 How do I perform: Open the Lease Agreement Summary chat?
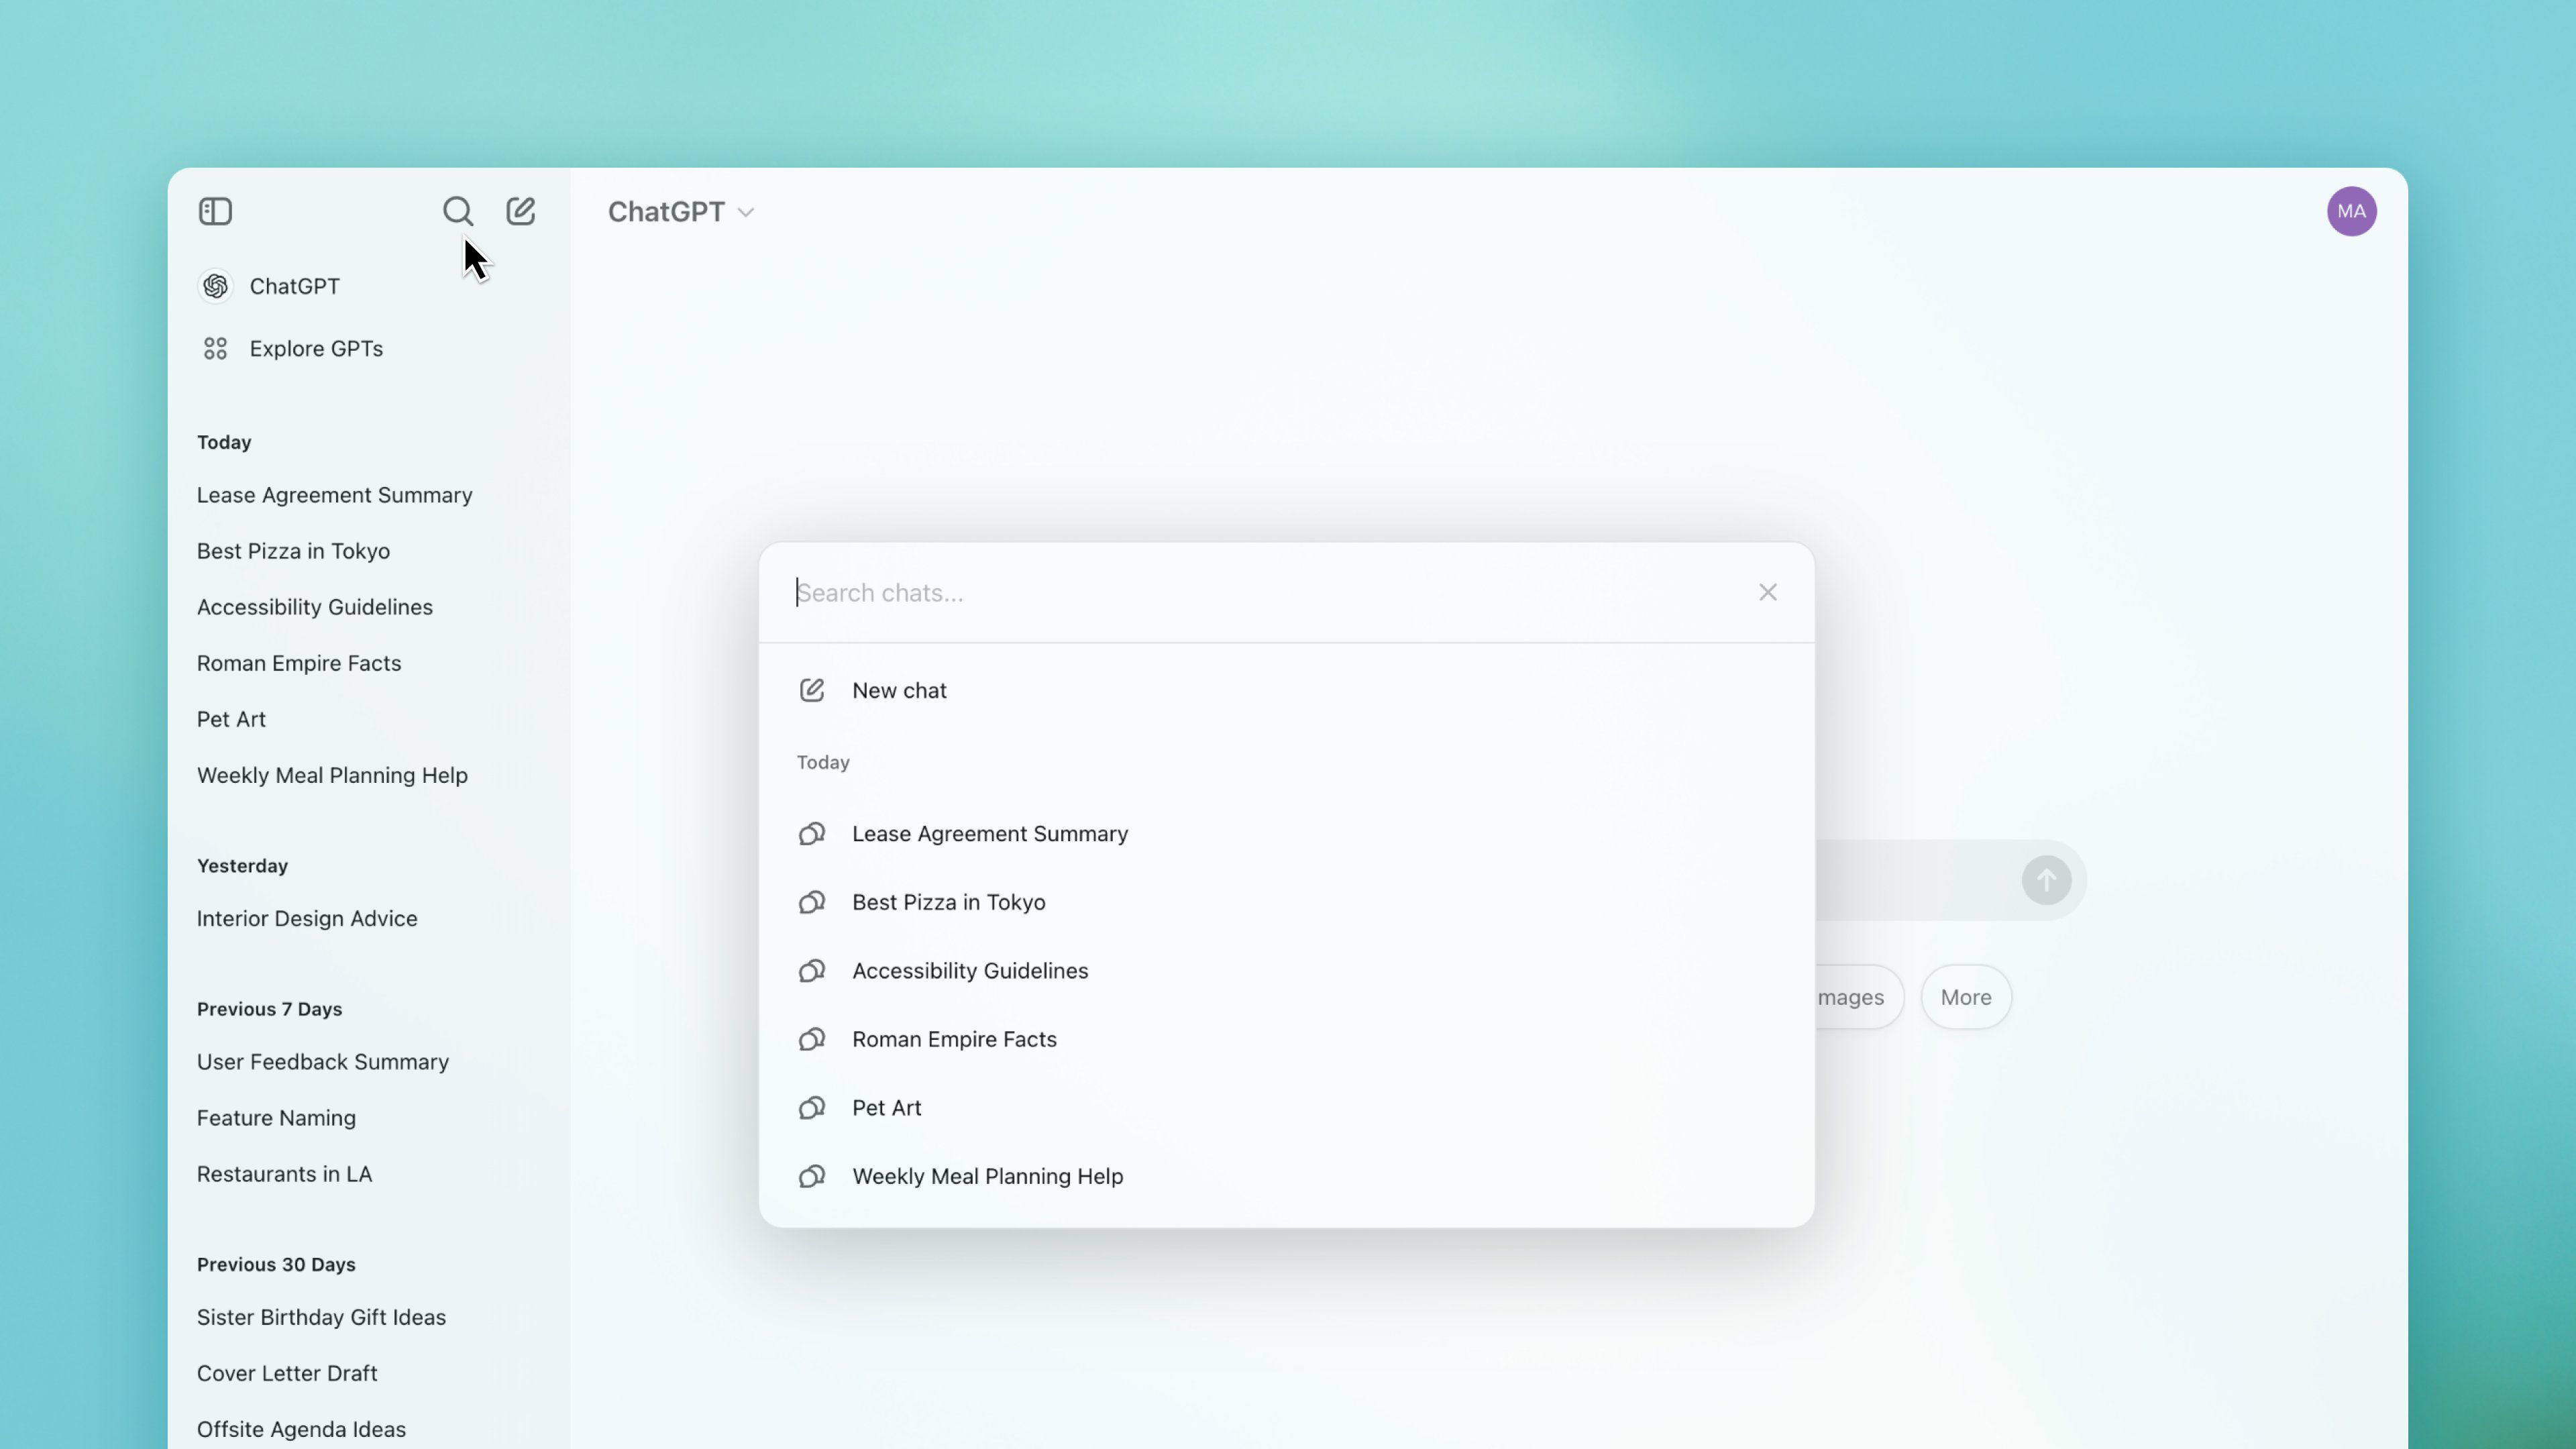(x=989, y=833)
